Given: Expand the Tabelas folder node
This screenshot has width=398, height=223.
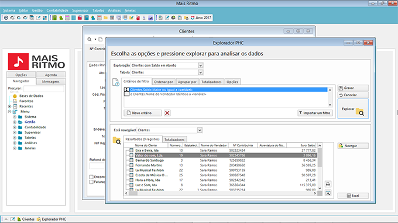Looking at the screenshot, I should (x=15, y=138).
